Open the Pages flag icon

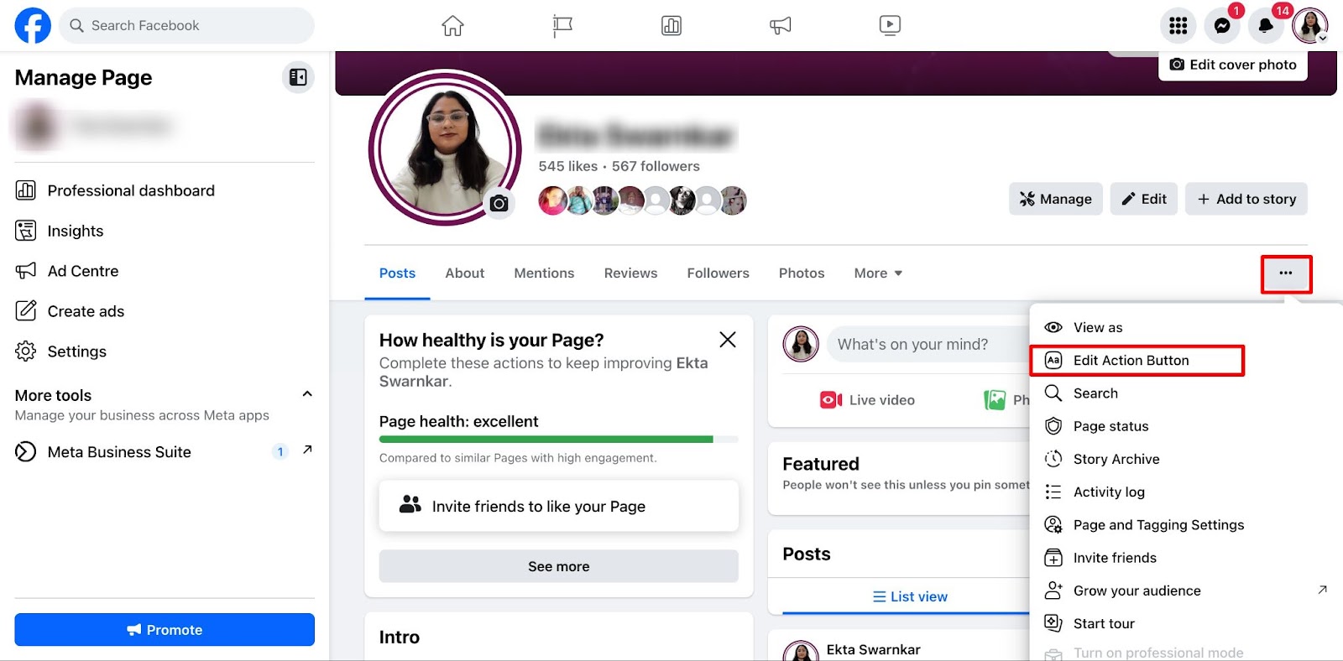pyautogui.click(x=562, y=26)
